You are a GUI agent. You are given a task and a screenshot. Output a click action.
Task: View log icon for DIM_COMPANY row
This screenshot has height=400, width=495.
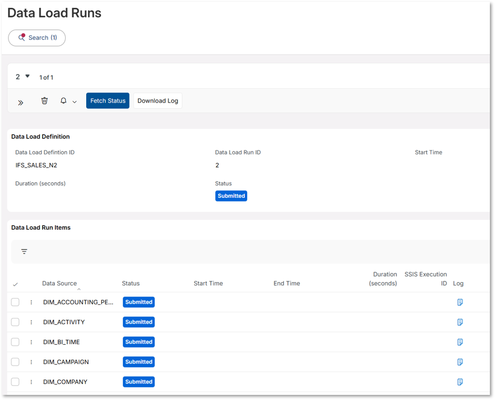[460, 382]
